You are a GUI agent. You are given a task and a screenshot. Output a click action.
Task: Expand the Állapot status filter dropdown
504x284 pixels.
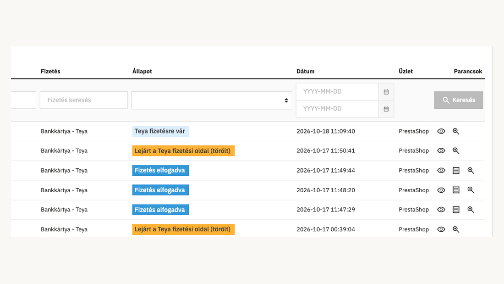pos(212,100)
